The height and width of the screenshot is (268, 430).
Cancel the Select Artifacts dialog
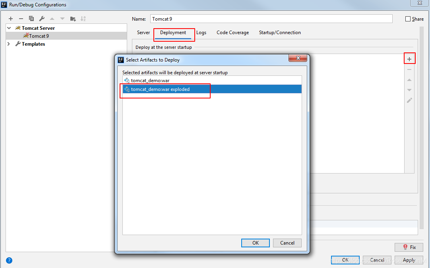pos(287,243)
